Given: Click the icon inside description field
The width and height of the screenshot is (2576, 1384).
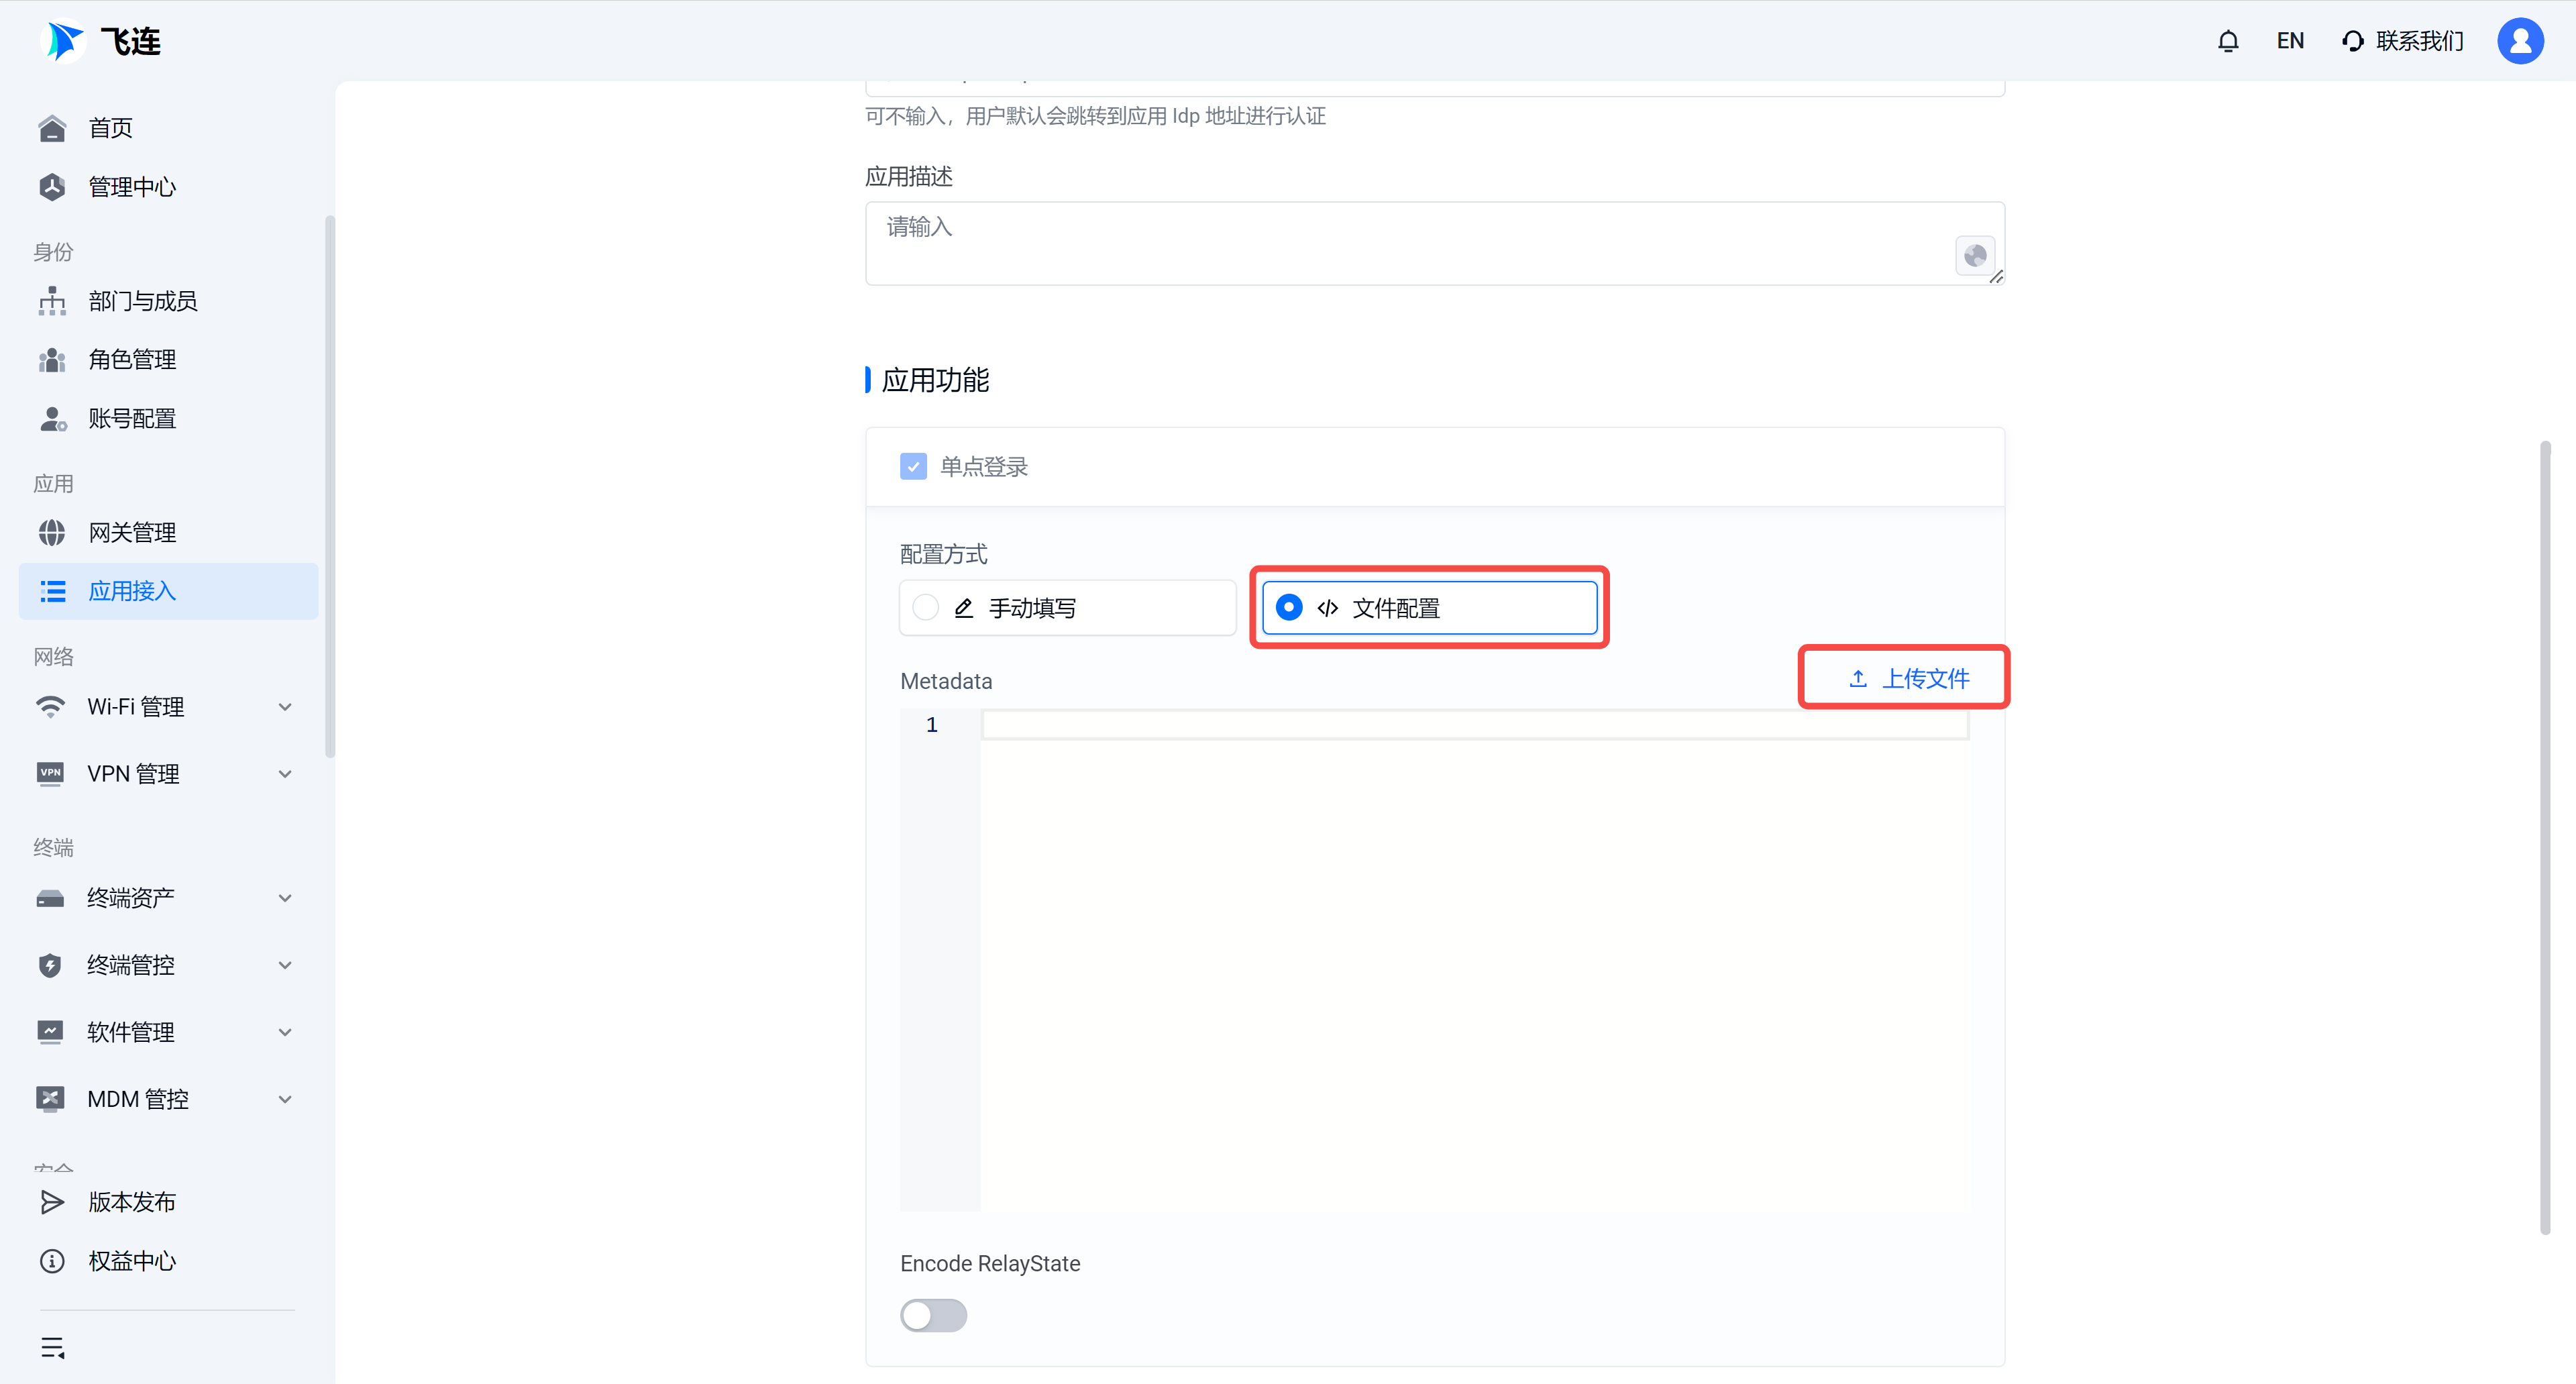Looking at the screenshot, I should pyautogui.click(x=1975, y=256).
